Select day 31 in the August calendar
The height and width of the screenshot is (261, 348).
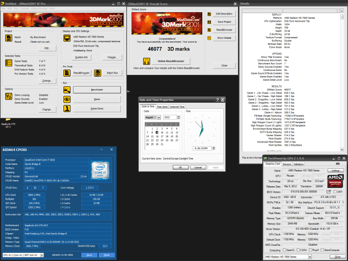tap(162, 144)
